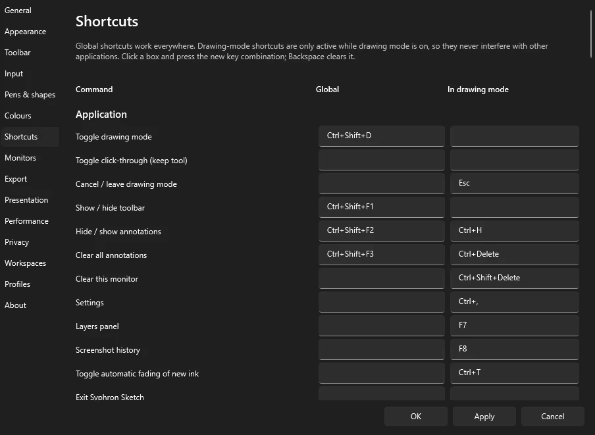Click the Ctrl+Shift+F1 shortcut box
The height and width of the screenshot is (435, 595).
(x=382, y=207)
